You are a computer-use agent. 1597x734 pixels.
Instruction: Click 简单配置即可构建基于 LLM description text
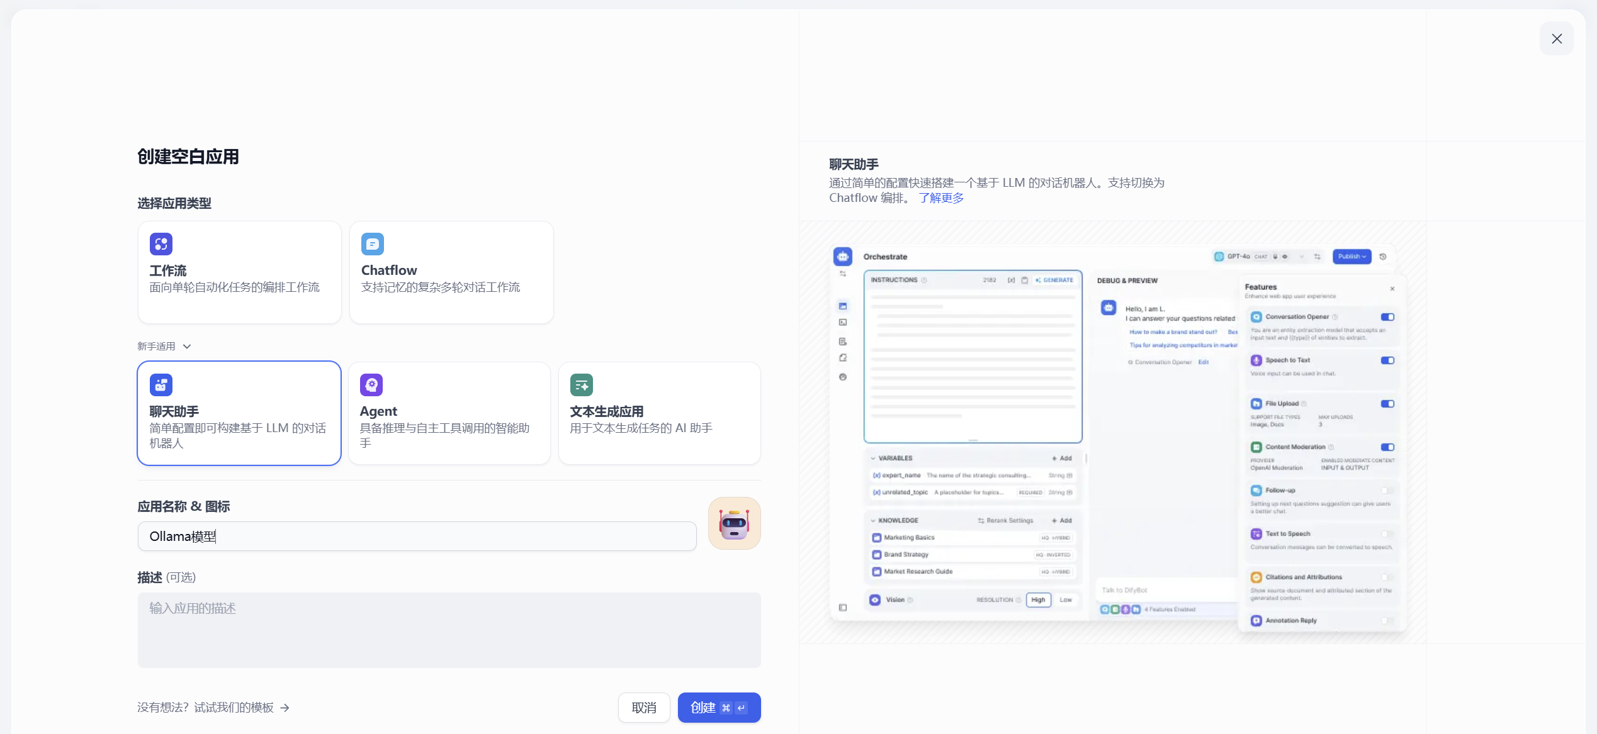237,435
